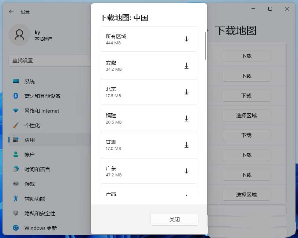Open 网络和 Internet settings
298x238 pixels.
[41, 111]
